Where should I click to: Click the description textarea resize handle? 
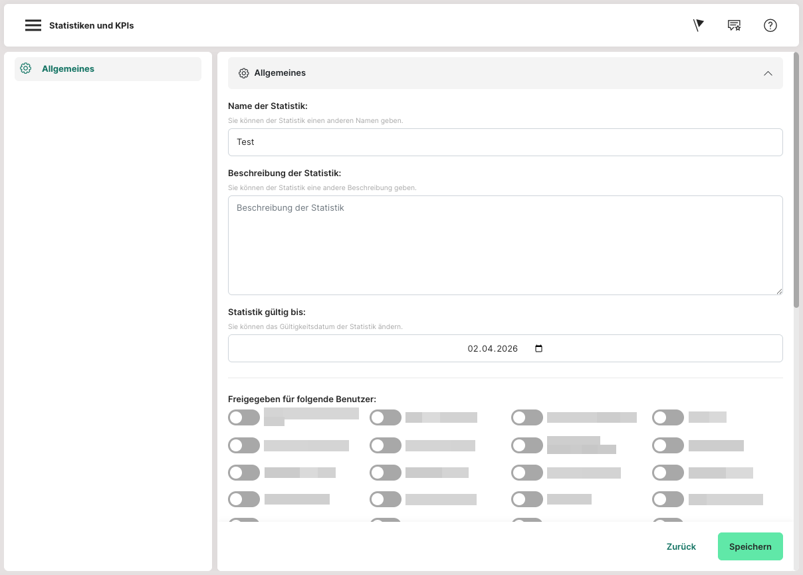[x=779, y=290]
